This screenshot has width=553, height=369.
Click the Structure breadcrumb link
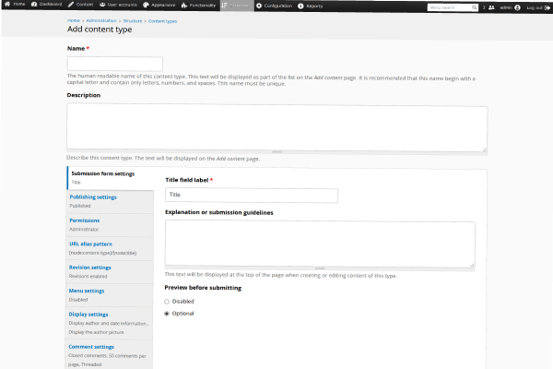[133, 19]
